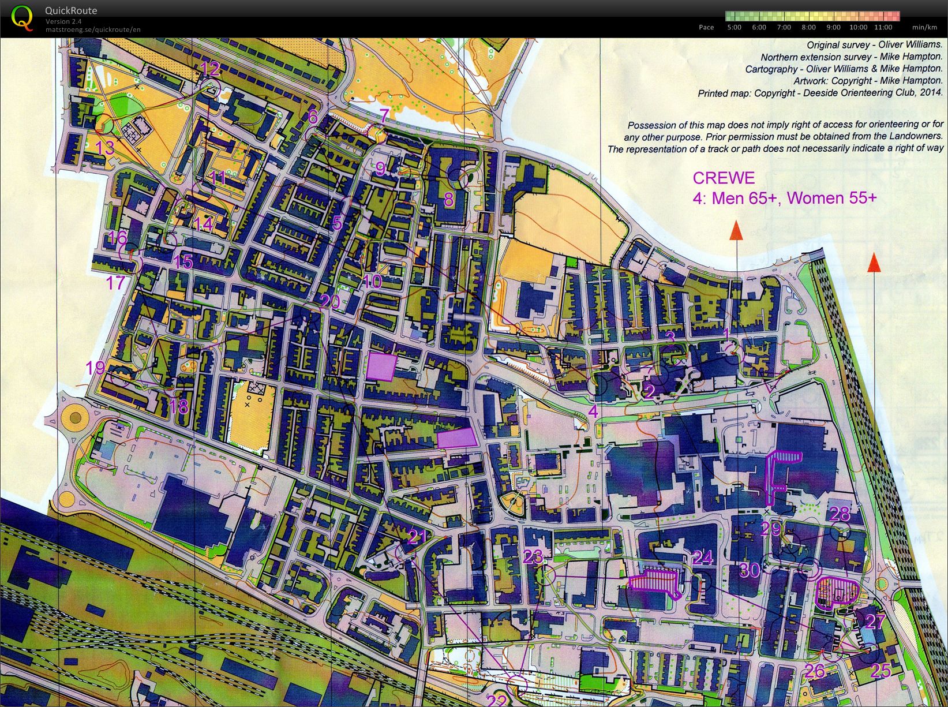Click 'Artwork: Copyright - Mike Hampton.' line
The width and height of the screenshot is (948, 707).
tap(868, 81)
